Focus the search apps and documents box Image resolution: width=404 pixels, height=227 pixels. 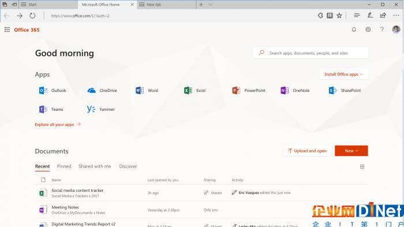point(311,53)
